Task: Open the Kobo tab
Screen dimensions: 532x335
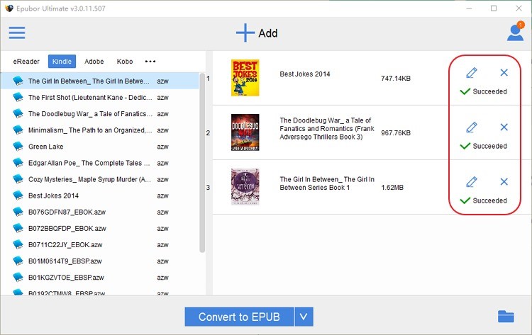Action: coord(125,62)
